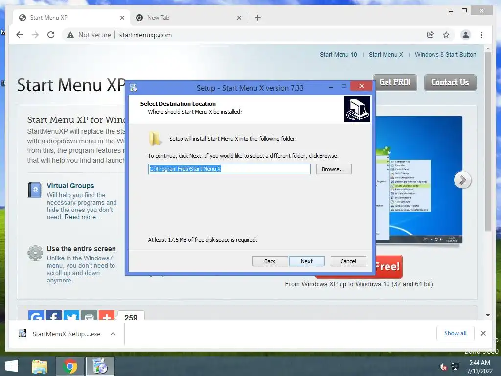Image resolution: width=501 pixels, height=376 pixels.
Task: Open Virtual Groups heading link
Action: 70,186
